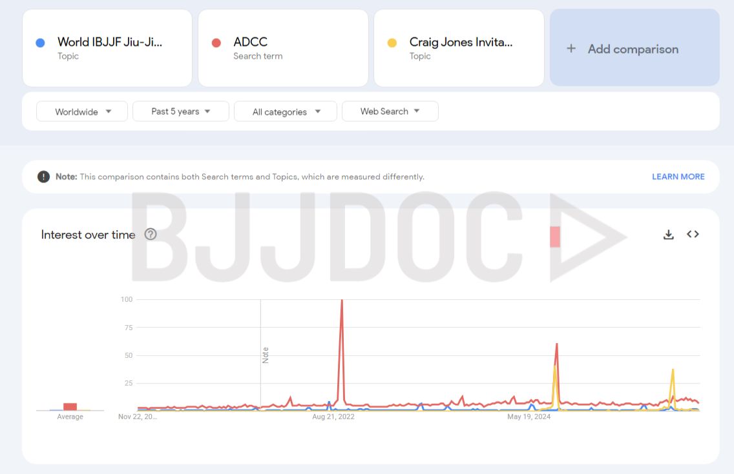Change the Web Search type dropdown
The height and width of the screenshot is (474, 734).
(x=390, y=112)
